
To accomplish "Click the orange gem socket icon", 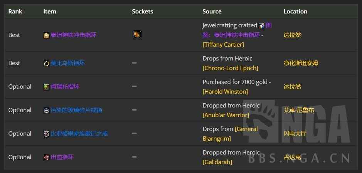I will (x=137, y=35).
